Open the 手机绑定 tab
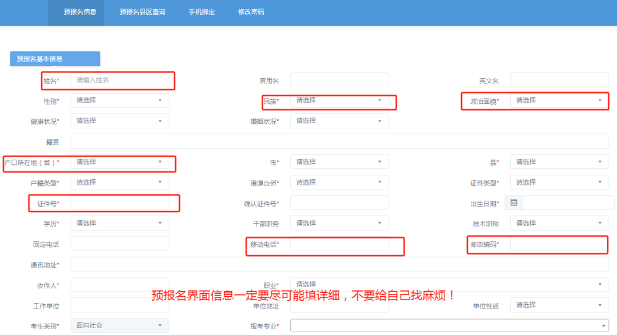Viewport: 617px width, 335px height. (202, 11)
